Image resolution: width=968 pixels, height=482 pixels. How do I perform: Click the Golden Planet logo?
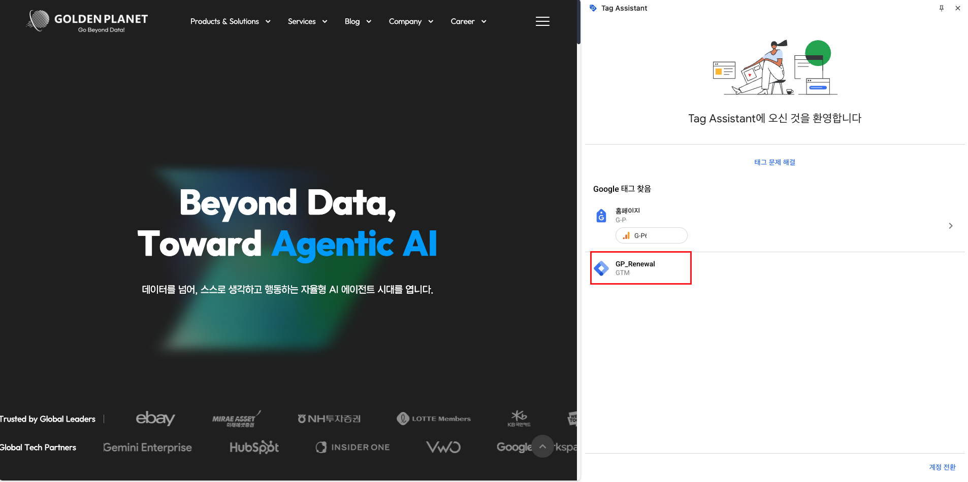tap(87, 21)
